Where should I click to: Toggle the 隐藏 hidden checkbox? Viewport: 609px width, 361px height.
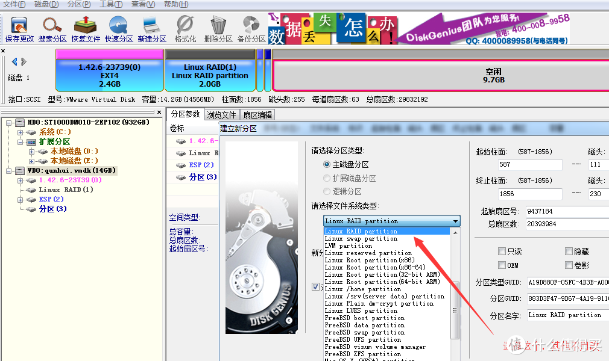pos(569,251)
